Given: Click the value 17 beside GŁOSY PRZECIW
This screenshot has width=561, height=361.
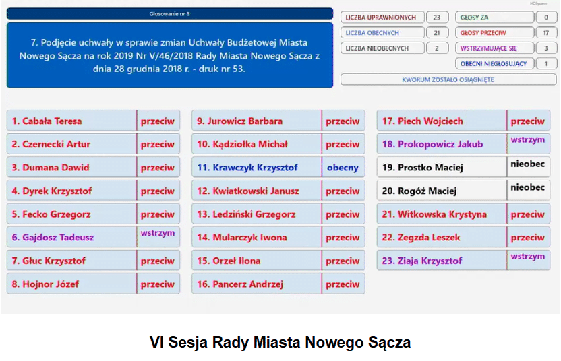Looking at the screenshot, I should 546,32.
